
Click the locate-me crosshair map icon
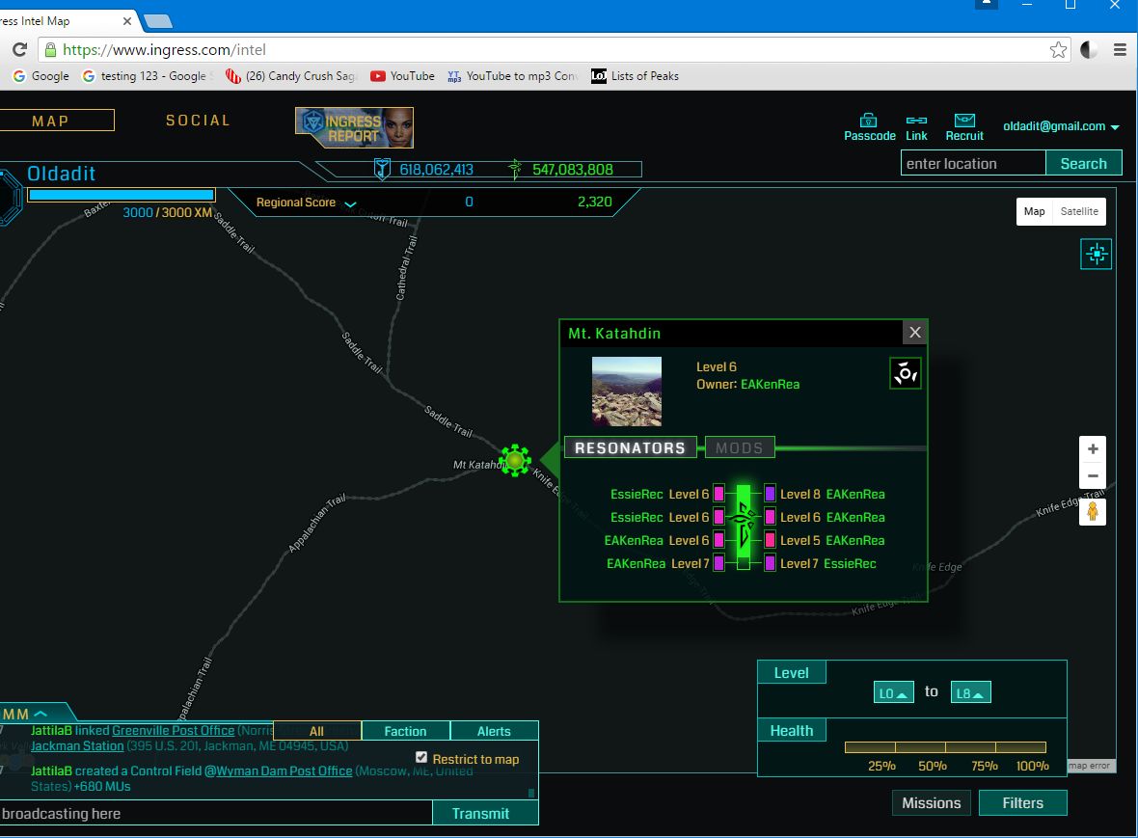(x=1097, y=254)
